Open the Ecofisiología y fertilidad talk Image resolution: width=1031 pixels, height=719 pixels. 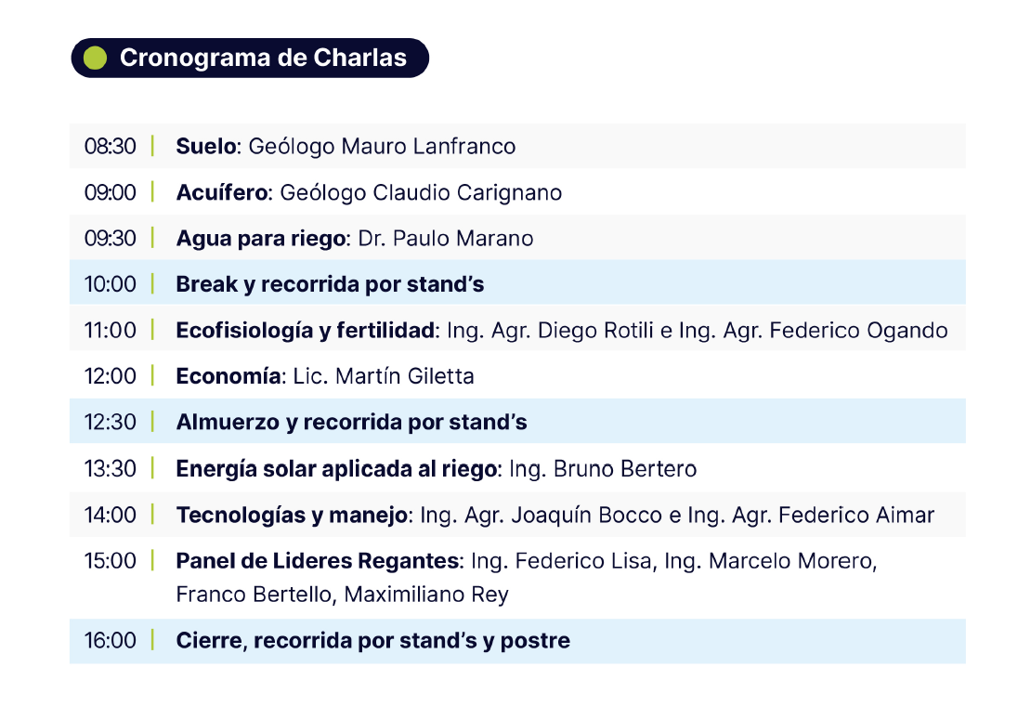[x=306, y=330]
